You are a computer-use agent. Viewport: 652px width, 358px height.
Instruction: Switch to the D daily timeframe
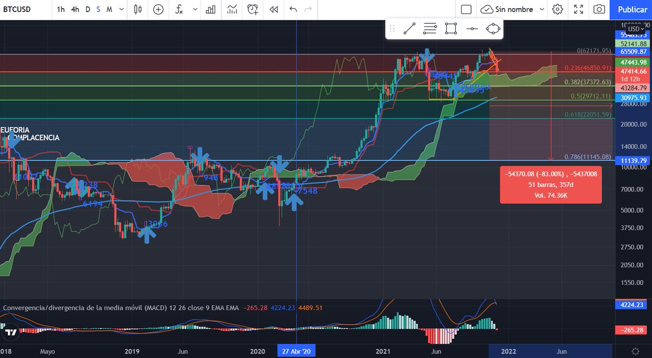(x=88, y=9)
